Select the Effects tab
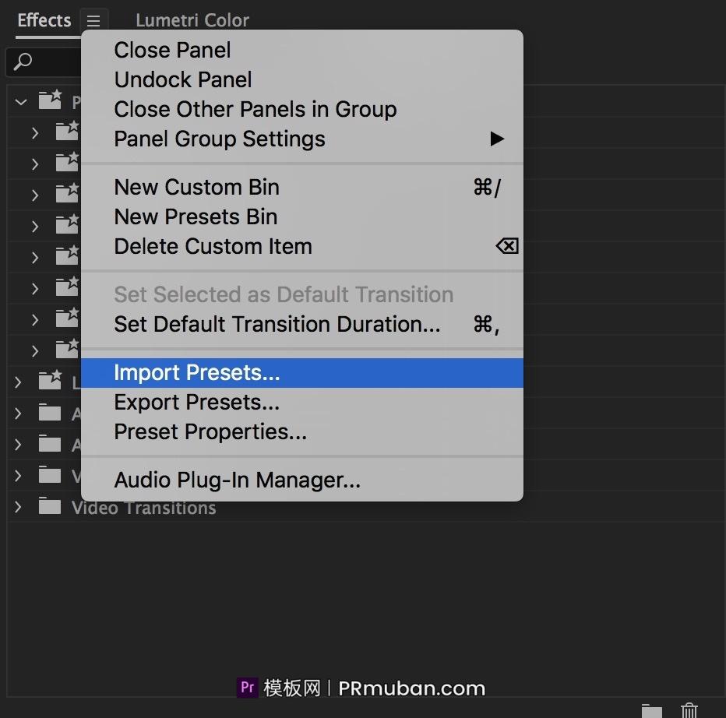 pos(44,20)
